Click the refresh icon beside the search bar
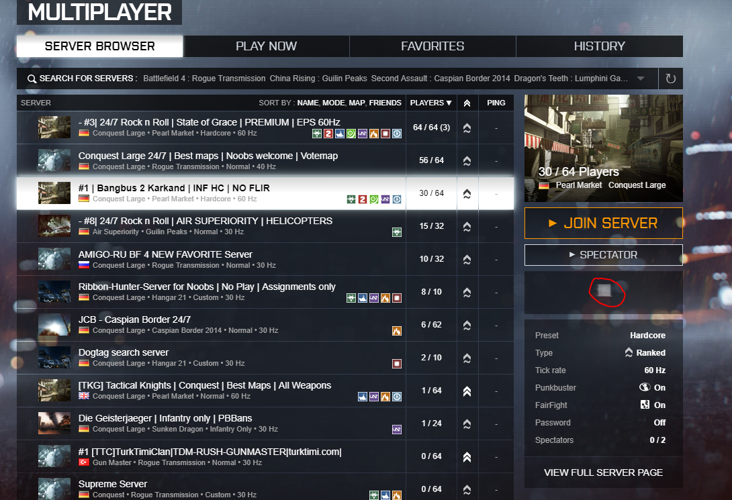 pos(671,79)
